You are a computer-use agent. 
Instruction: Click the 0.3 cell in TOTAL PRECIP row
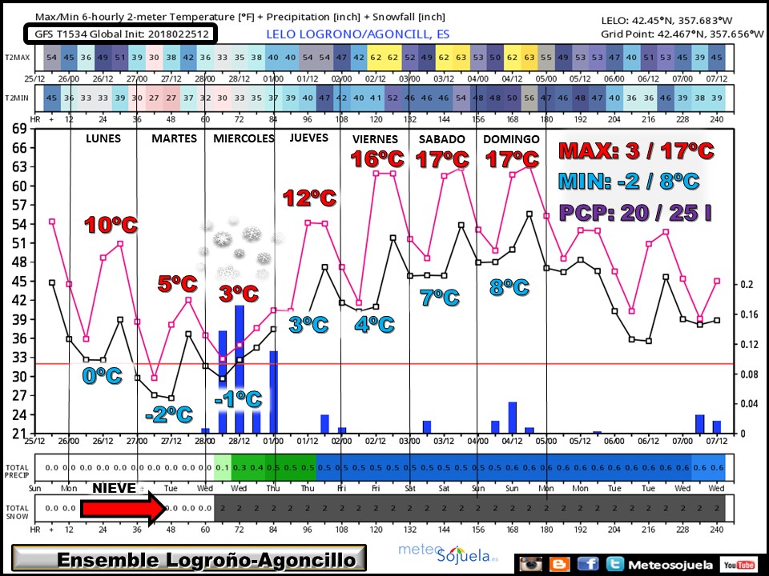[240, 468]
